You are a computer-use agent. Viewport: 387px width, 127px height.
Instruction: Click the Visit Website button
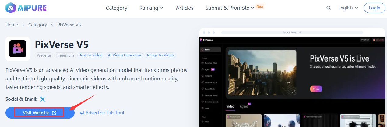click(x=40, y=113)
